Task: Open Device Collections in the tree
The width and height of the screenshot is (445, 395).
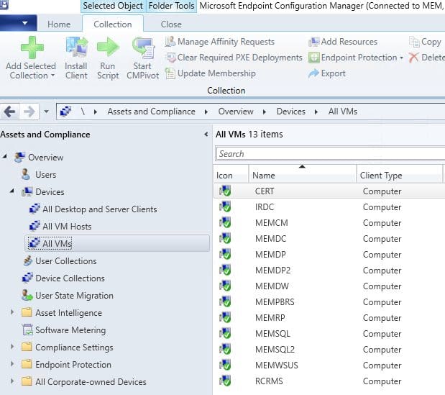Action: [63, 278]
